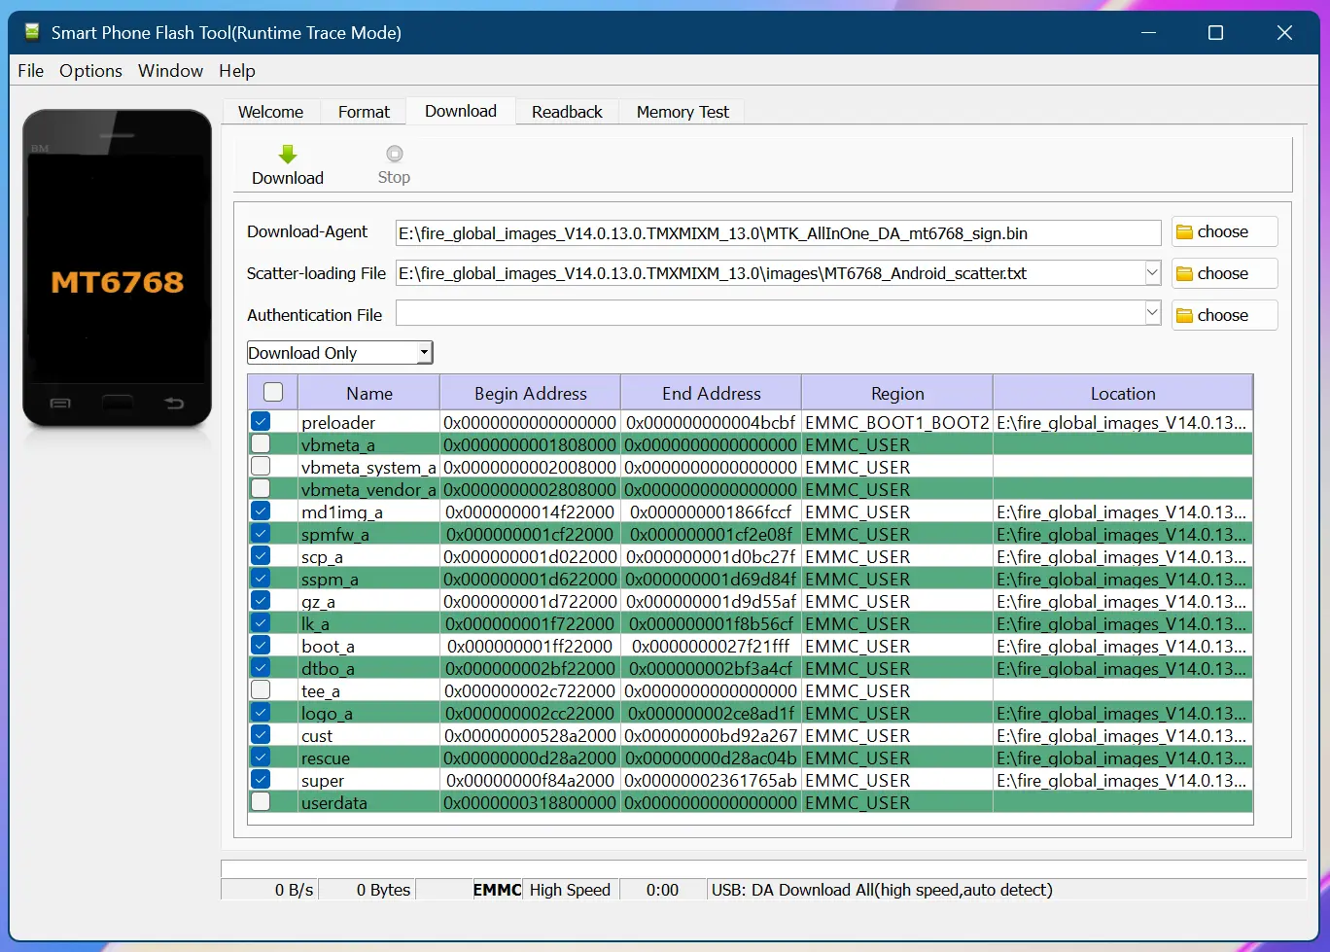The width and height of the screenshot is (1330, 952).
Task: Click choose button for Download-Agent
Action: 1224,231
